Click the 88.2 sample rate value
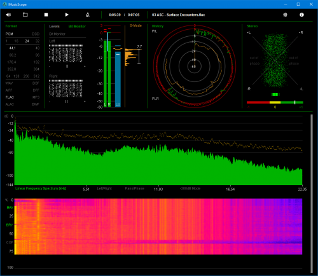The image size is (318, 276). [x=13, y=55]
